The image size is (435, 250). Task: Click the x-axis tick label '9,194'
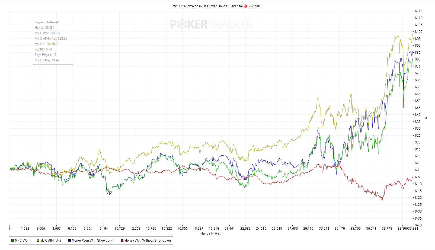[104, 229]
